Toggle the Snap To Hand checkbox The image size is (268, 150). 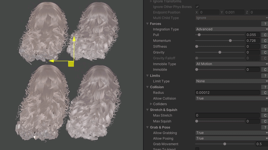click(197, 149)
